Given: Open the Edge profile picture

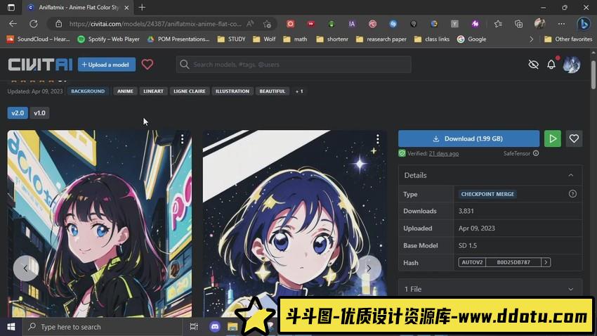Looking at the screenshot, I should tap(539, 24).
